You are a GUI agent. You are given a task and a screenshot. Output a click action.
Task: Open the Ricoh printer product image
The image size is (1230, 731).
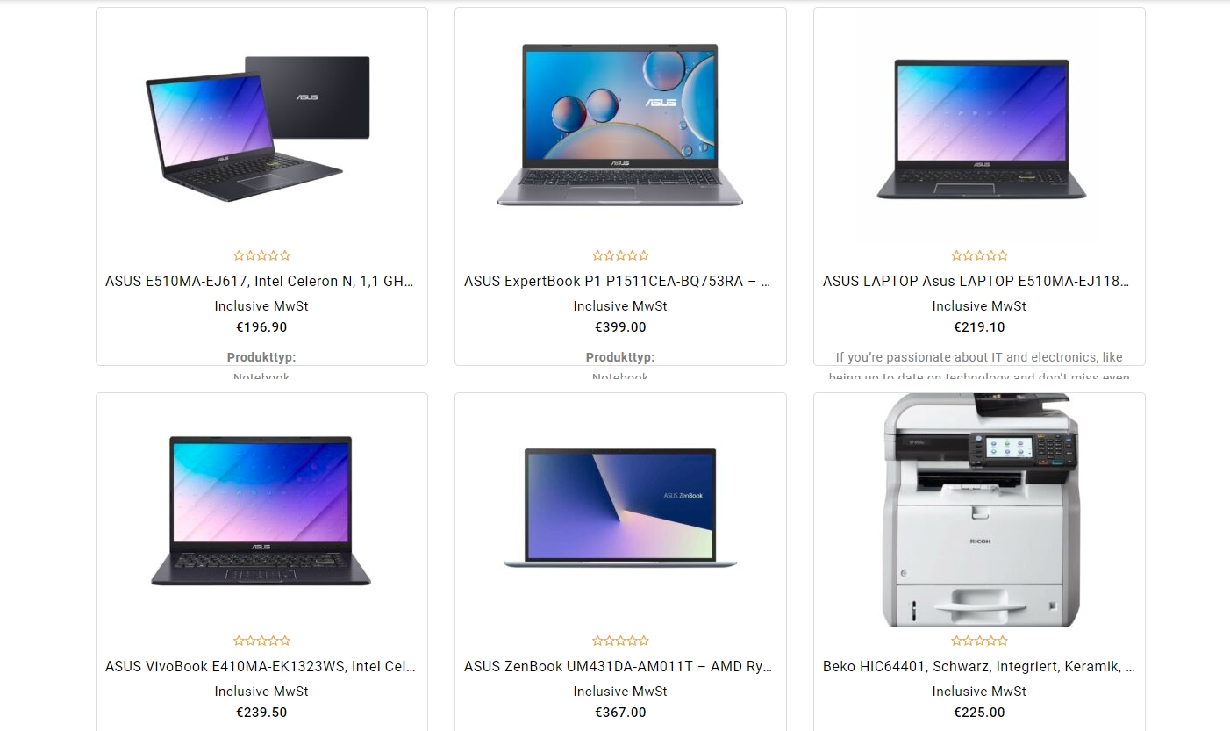[979, 510]
